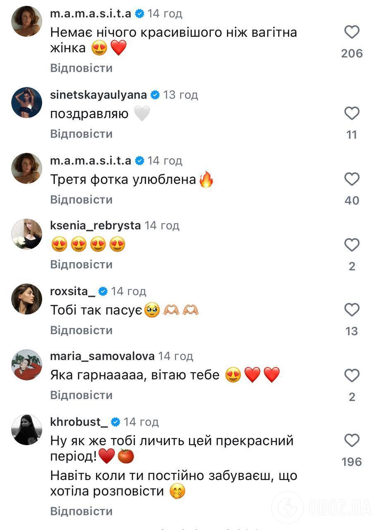Open the reply field under the first comment
This screenshot has width=379, height=530.
[81, 67]
